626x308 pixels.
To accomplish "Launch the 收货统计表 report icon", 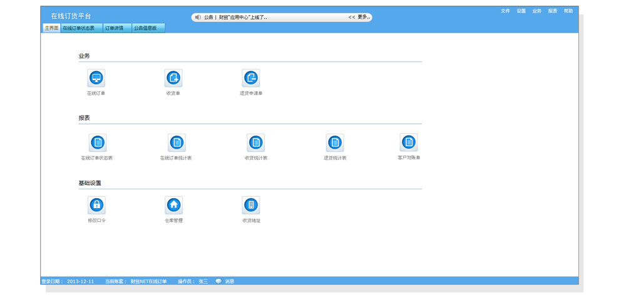I will [255, 143].
